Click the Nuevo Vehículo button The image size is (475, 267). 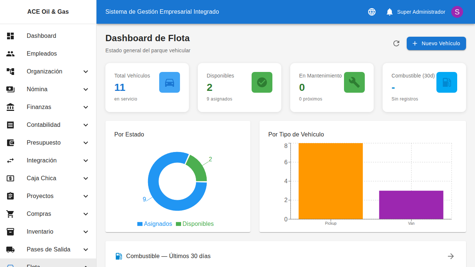point(436,43)
